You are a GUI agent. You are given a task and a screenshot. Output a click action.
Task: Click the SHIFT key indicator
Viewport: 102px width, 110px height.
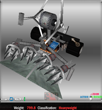pyautogui.click(x=4, y=99)
